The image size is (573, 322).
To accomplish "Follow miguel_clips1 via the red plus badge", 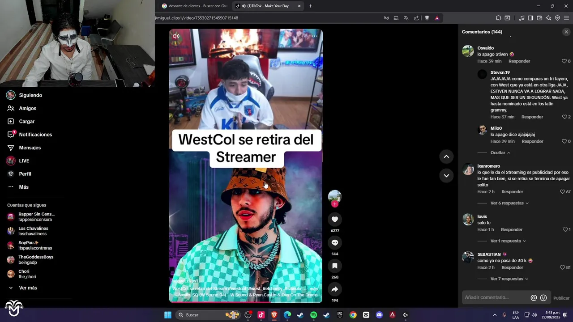I will tap(335, 204).
